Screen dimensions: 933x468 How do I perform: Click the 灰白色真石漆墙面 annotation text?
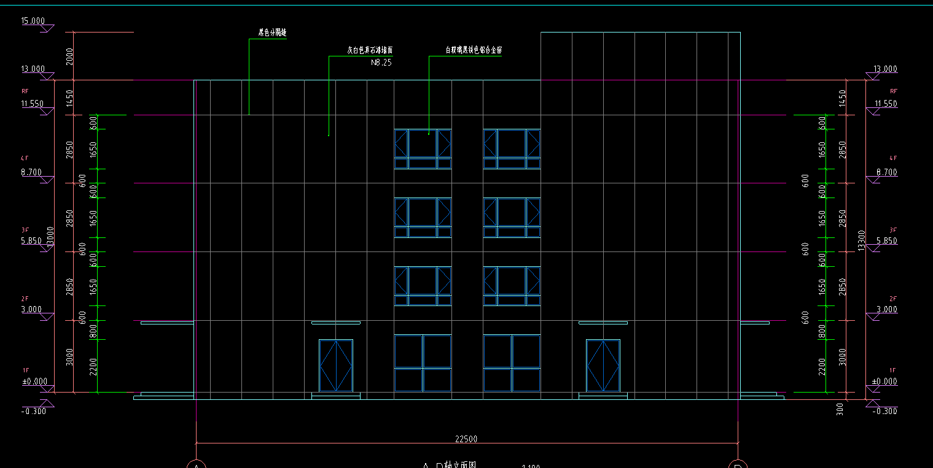pyautogui.click(x=370, y=51)
